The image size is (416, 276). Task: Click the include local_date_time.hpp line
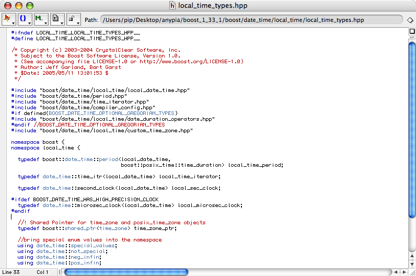(x=100, y=90)
